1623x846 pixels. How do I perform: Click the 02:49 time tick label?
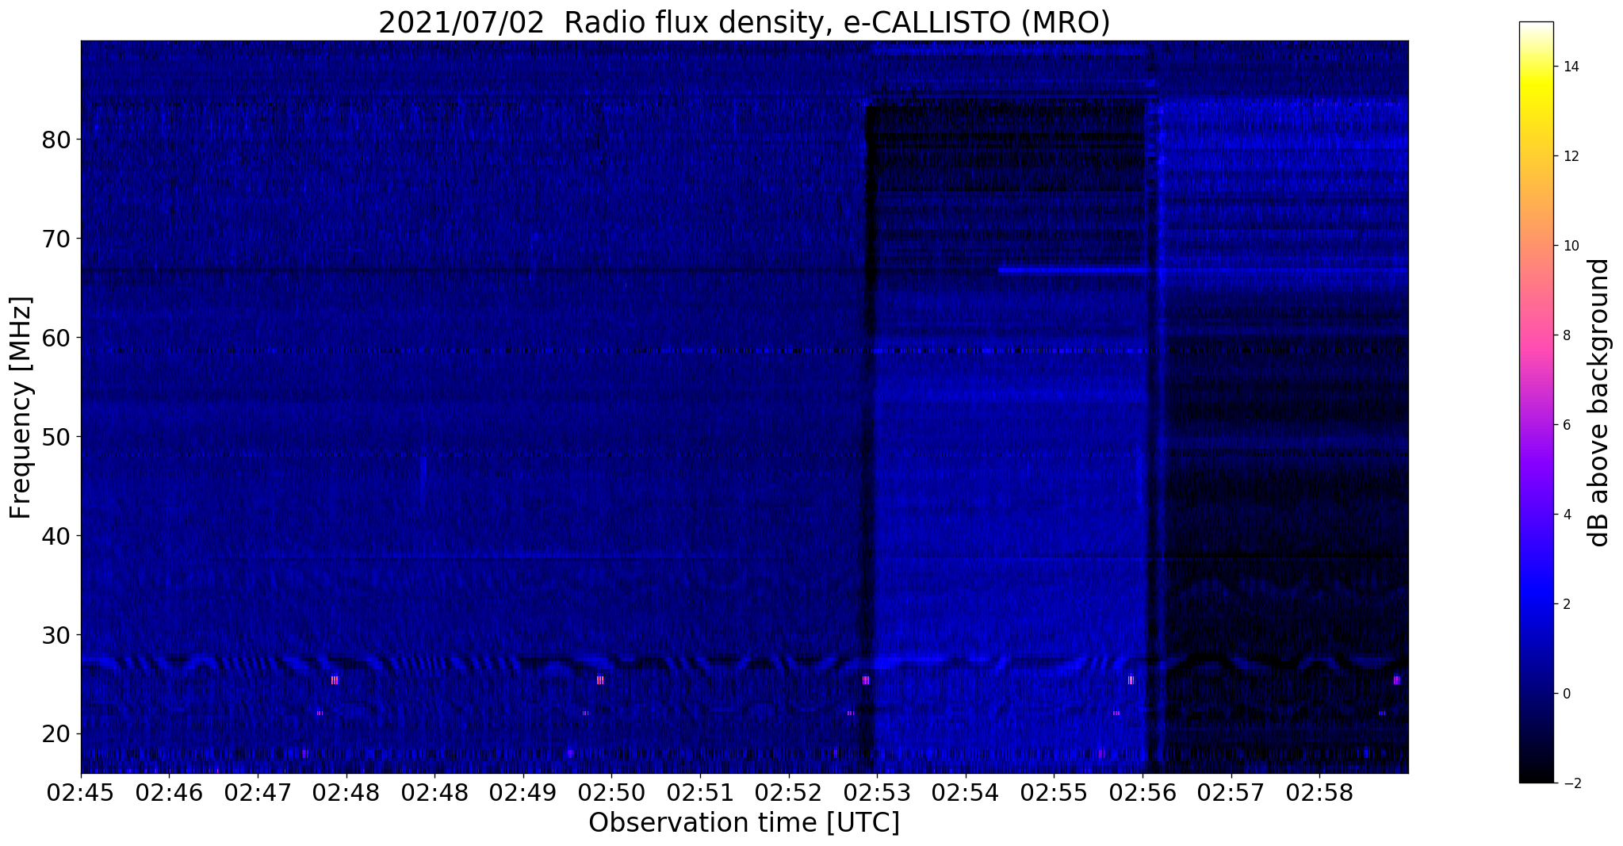pyautogui.click(x=523, y=793)
